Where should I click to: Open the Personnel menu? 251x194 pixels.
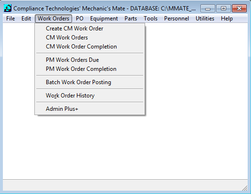(177, 19)
